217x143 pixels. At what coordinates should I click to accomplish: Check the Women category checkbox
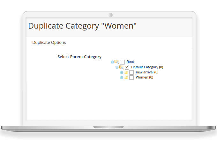tap(131, 78)
